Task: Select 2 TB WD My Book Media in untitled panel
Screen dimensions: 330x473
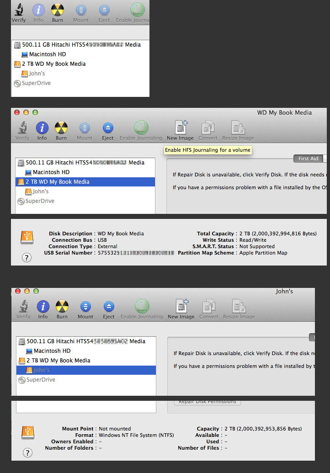Action: (80, 64)
